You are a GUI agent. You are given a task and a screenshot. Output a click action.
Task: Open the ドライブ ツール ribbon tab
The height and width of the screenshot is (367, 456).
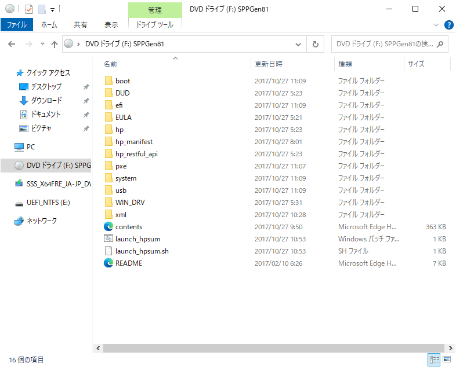click(x=155, y=25)
